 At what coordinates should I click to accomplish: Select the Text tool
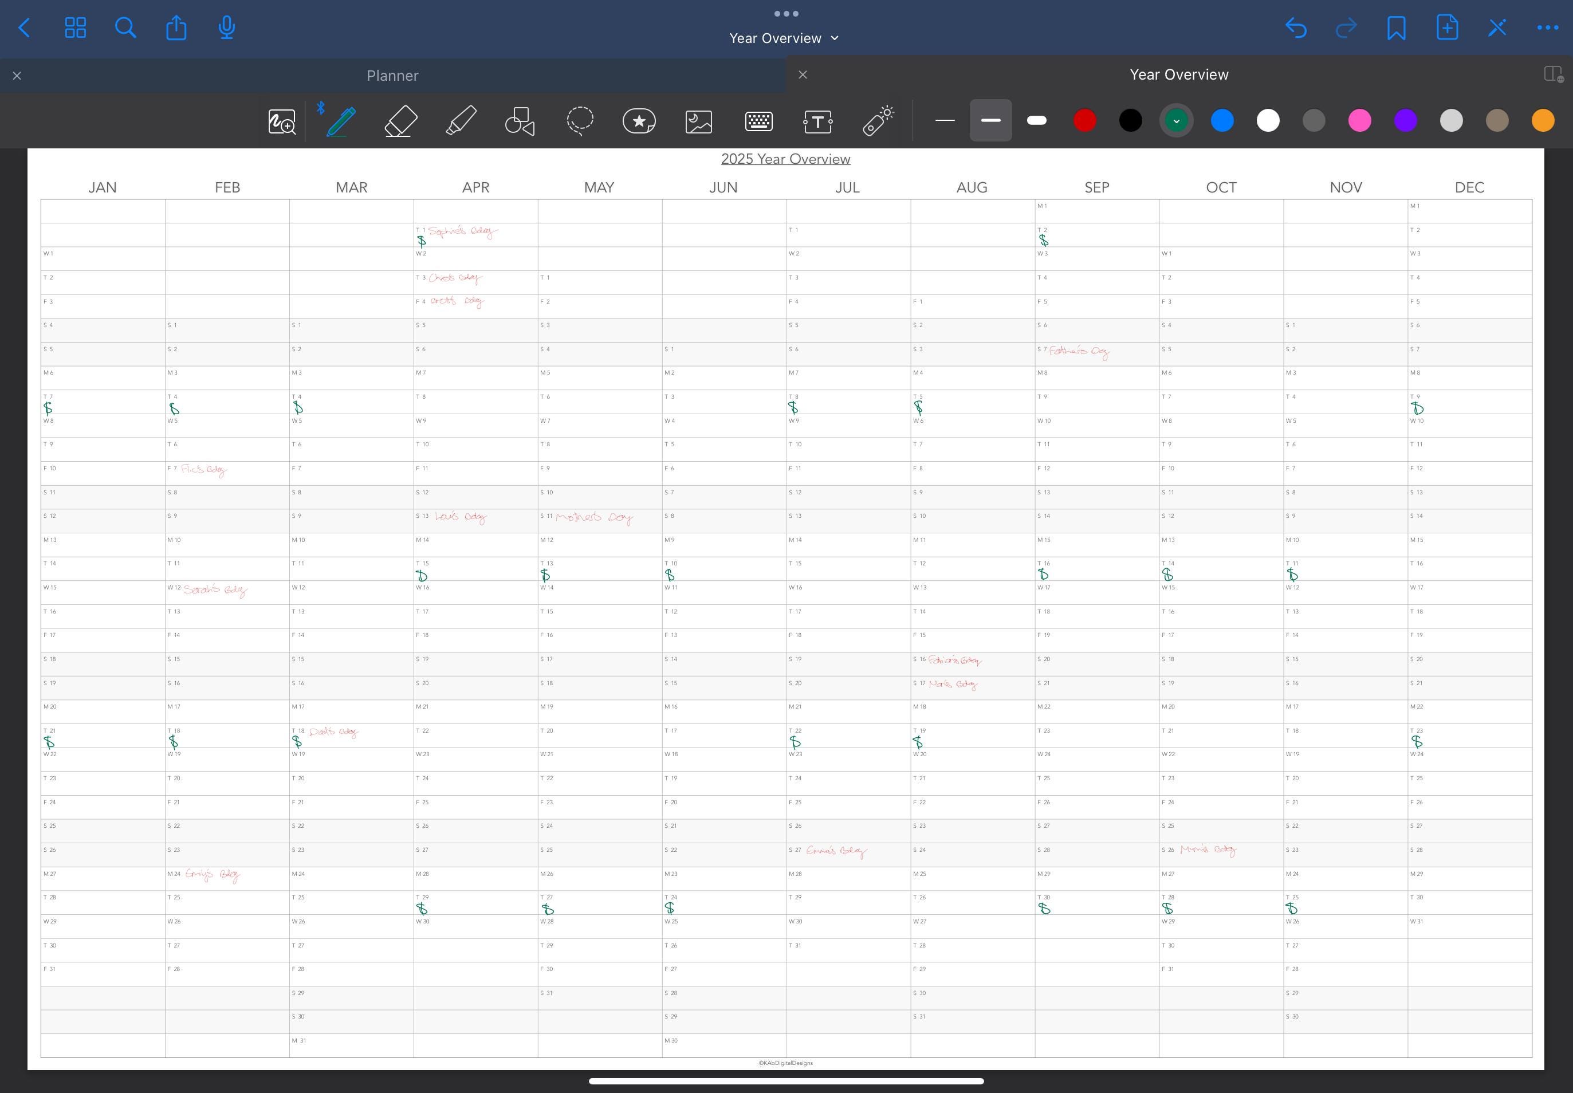pyautogui.click(x=817, y=120)
